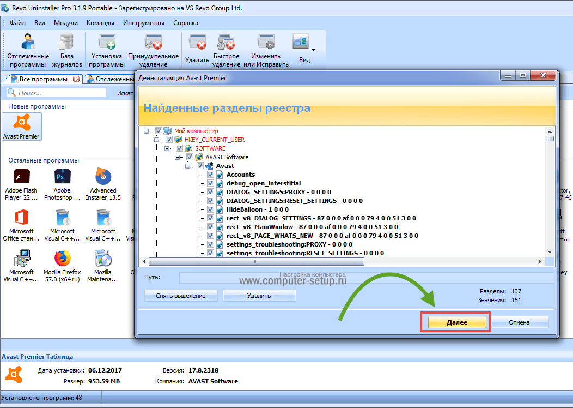Viewport: 573px width, 408px height.
Task: Click the Далее button
Action: 456,322
